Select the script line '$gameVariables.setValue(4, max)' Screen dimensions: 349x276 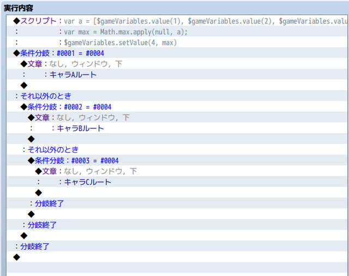pos(177,42)
